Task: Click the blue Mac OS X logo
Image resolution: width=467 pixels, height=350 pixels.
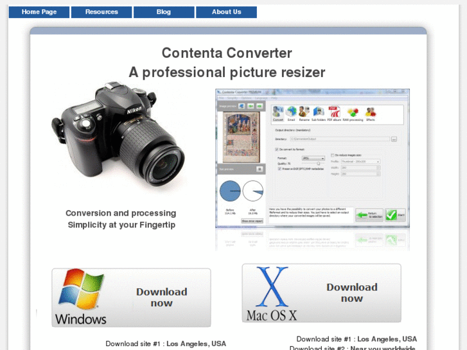Action: (272, 286)
